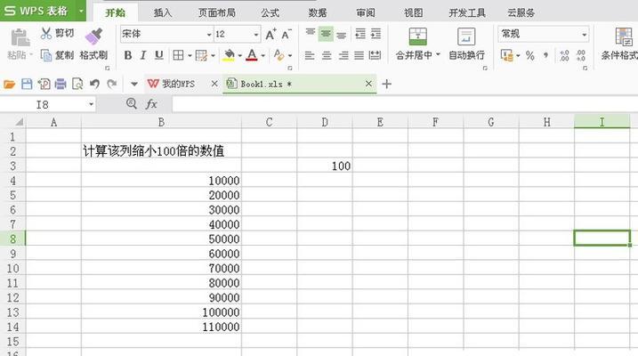638x356 pixels.
Task: Click the Copy icon
Action: (x=46, y=55)
